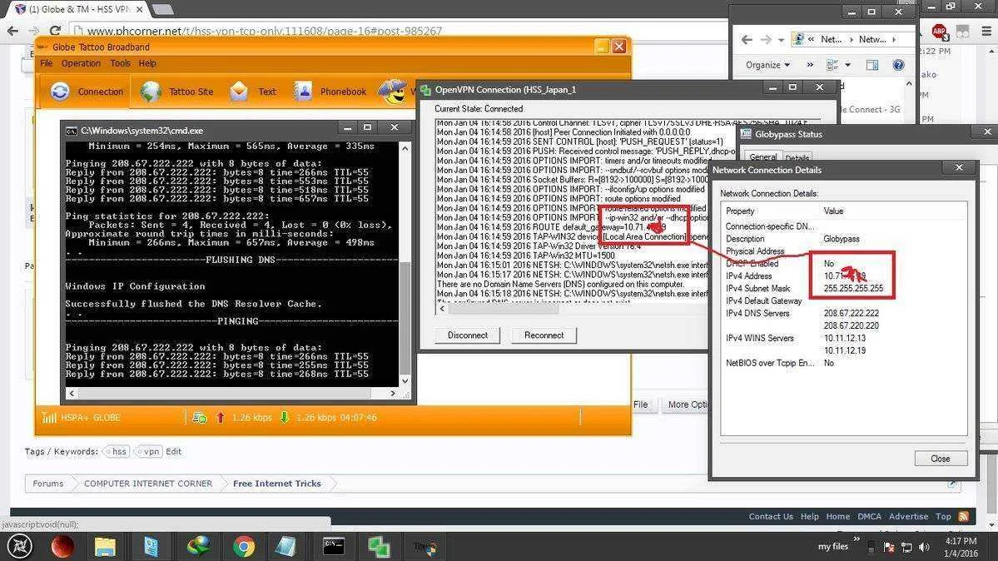This screenshot has width=998, height=561.
Task: Open Tattoo Site globe icon
Action: (151, 92)
